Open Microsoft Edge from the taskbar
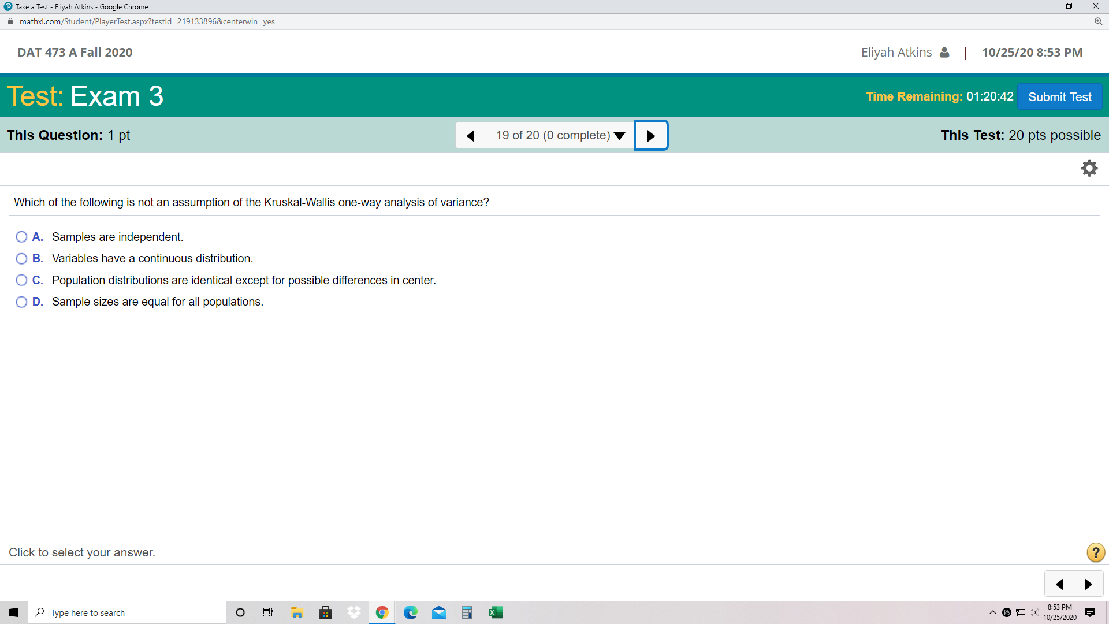The image size is (1109, 624). pyautogui.click(x=411, y=612)
